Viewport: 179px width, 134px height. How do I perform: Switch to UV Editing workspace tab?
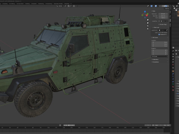[x=12, y=4]
